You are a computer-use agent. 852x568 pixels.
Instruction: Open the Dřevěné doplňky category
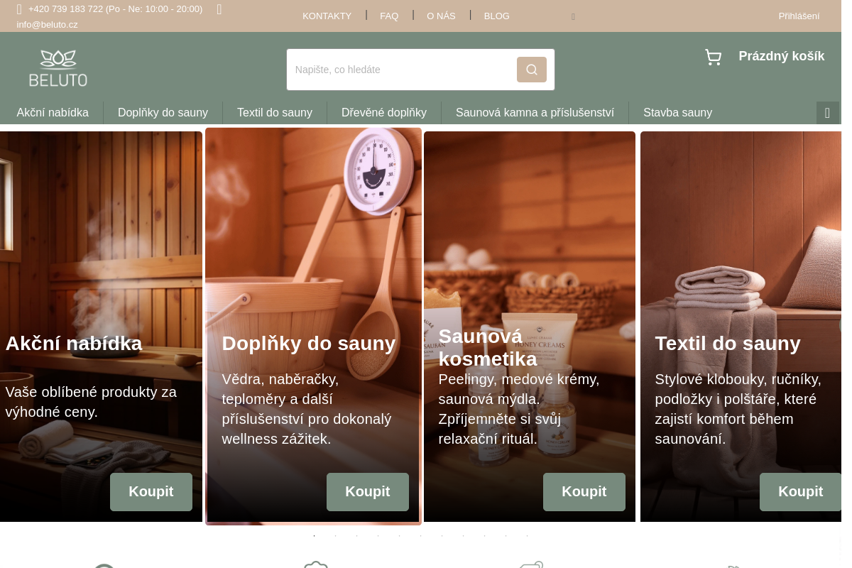tap(383, 112)
